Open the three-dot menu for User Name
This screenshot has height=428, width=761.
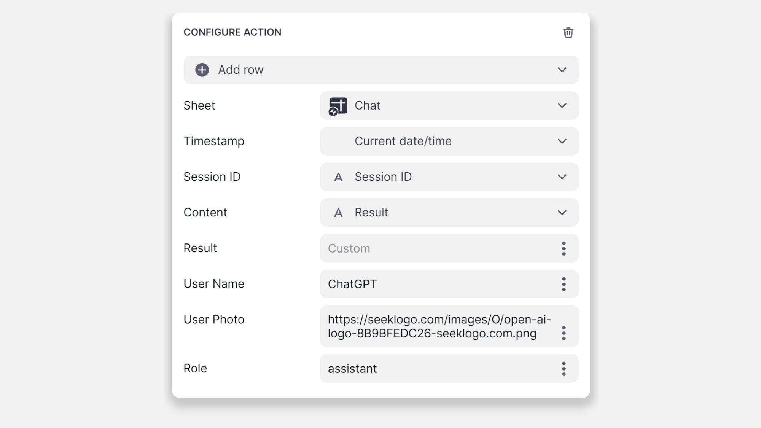click(x=564, y=284)
